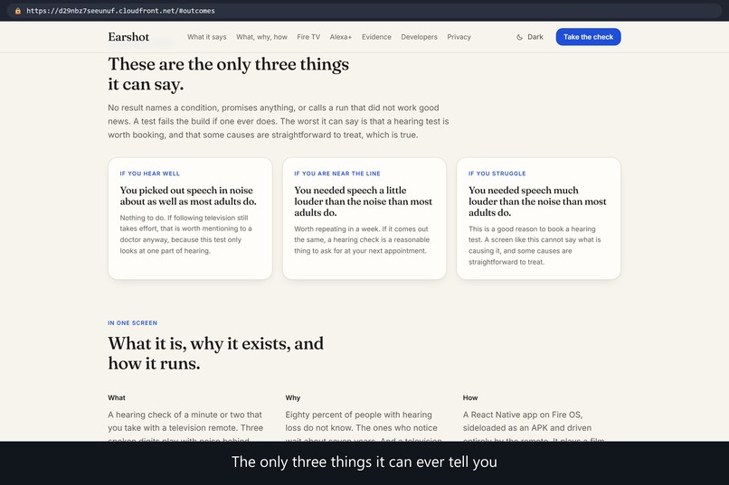Click heading 'You needed speech a little louder'
This screenshot has width=729, height=485.
[x=363, y=201]
